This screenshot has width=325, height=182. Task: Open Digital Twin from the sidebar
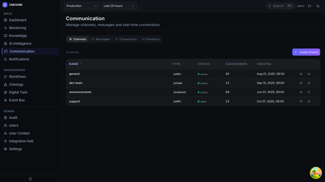click(x=18, y=92)
